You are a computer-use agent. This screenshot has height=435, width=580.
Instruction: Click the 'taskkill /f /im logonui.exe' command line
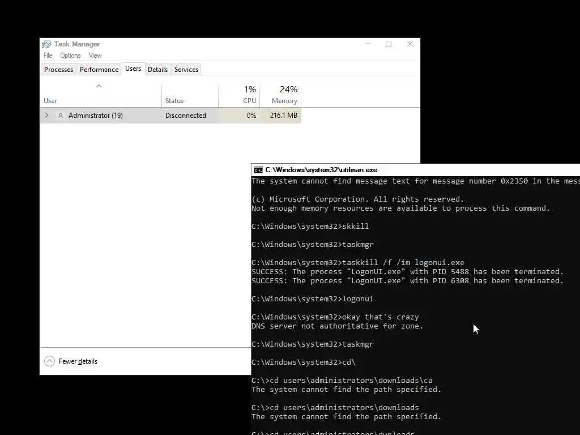click(358, 263)
